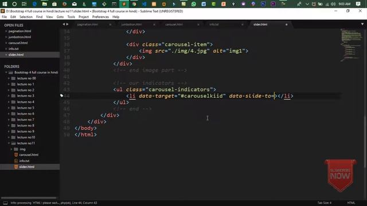Open Premiere Pro from taskbar
This screenshot has height=206, width=367.
(273, 4)
